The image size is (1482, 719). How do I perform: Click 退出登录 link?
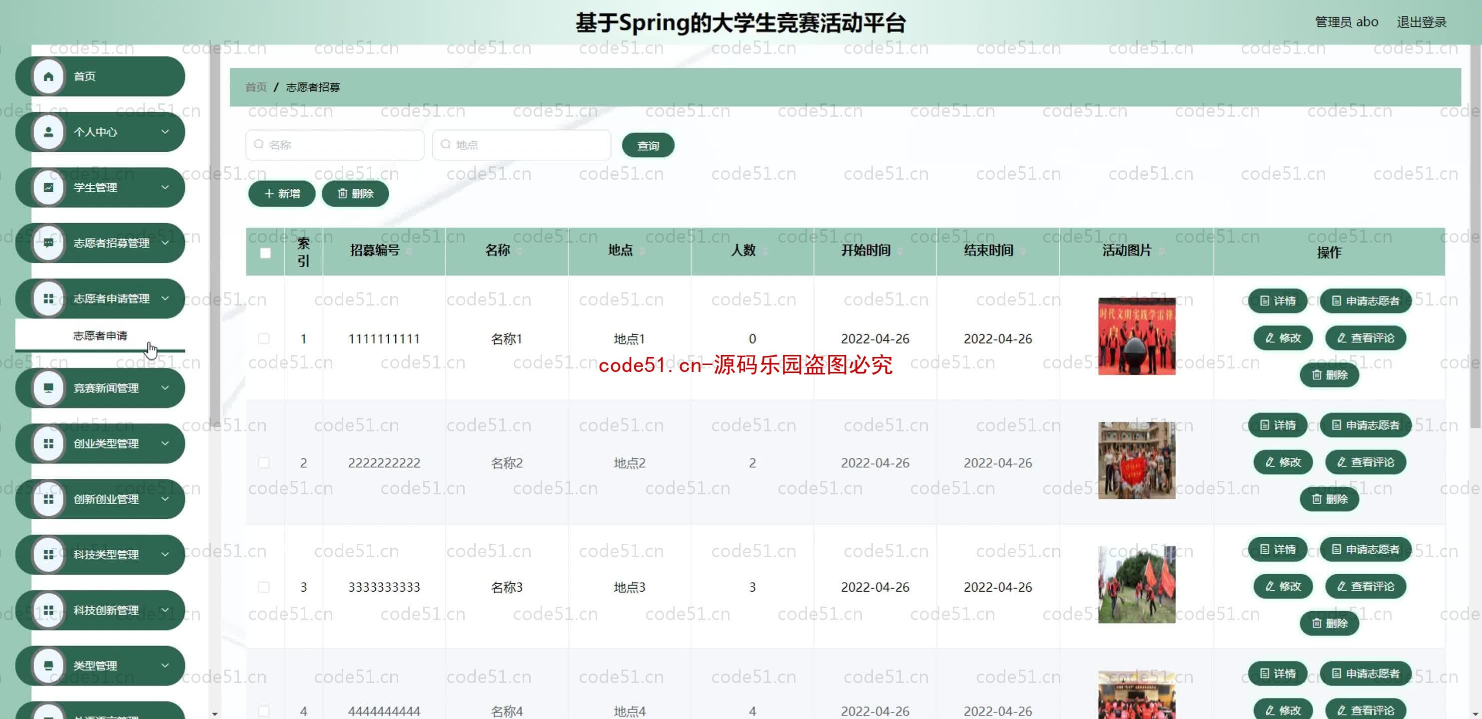point(1422,22)
